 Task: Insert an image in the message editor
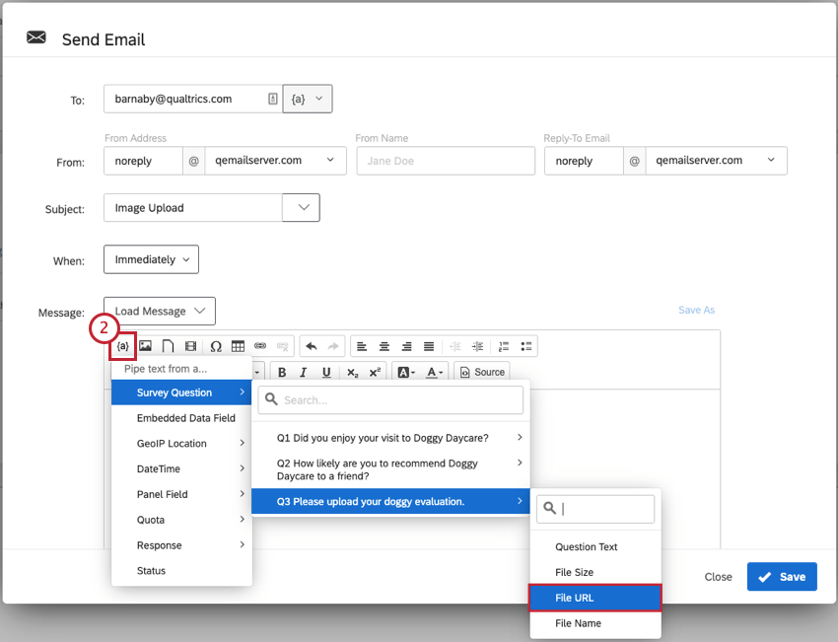(145, 345)
